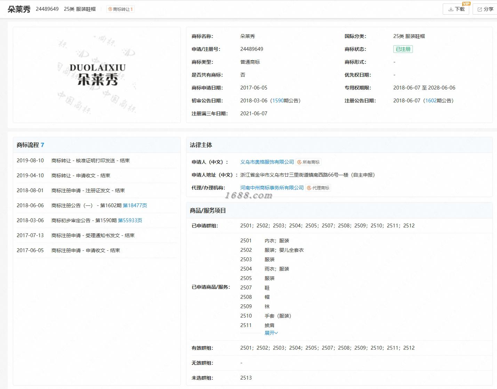The height and width of the screenshot is (389, 497).
Task: Click the share icon in the 分享 button
Action: coord(480,9)
